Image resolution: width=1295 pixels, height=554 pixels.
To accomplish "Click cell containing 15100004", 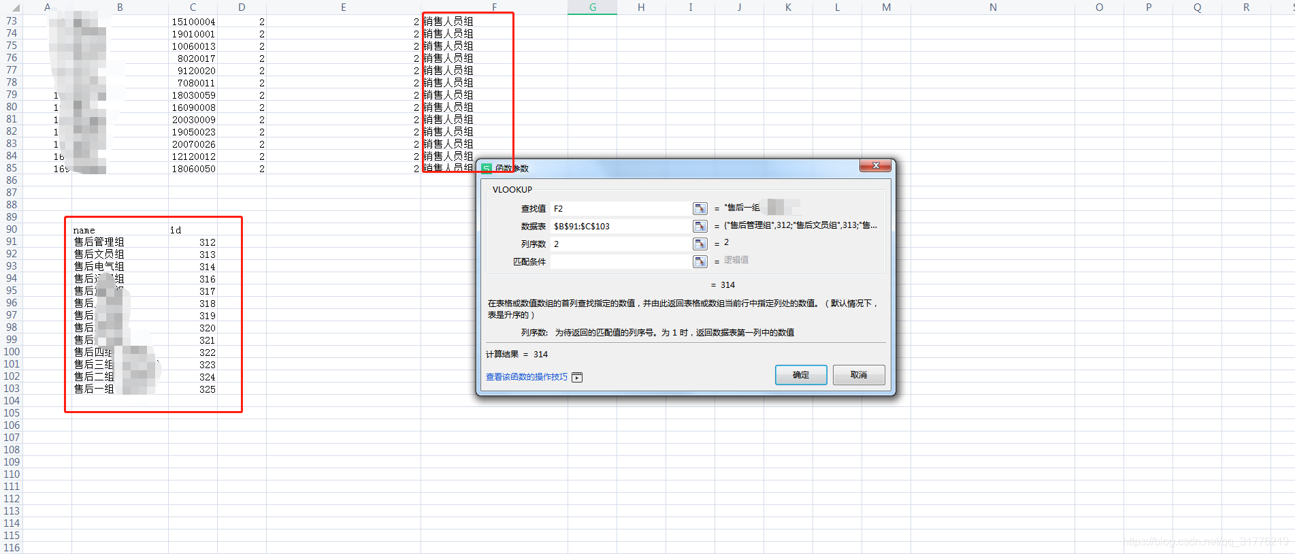I will 193,22.
